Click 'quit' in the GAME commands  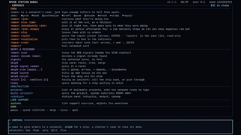(x=75, y=110)
